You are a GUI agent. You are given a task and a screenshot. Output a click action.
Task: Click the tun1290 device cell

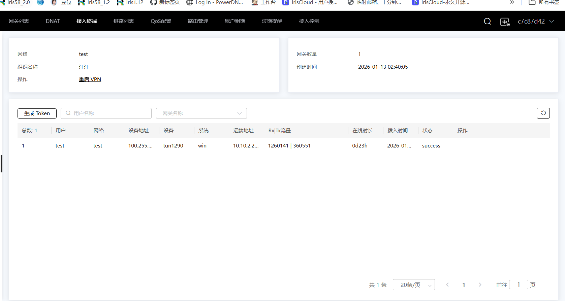click(173, 146)
